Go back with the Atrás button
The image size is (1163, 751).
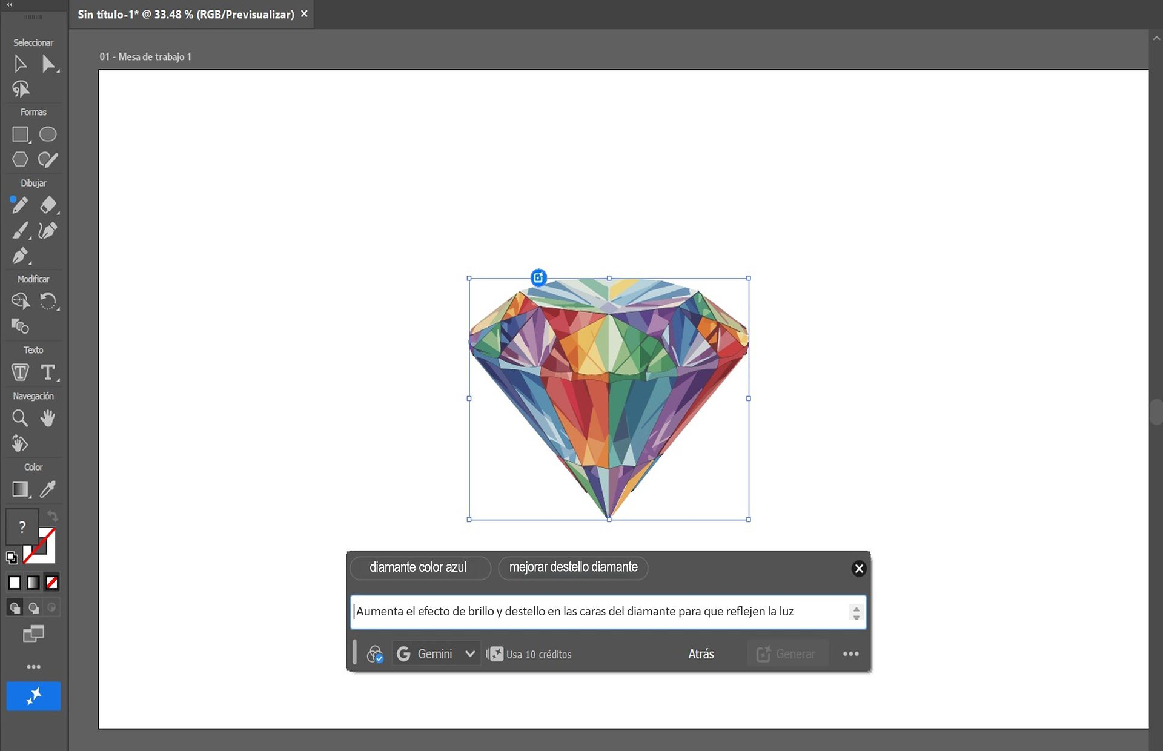coord(701,654)
